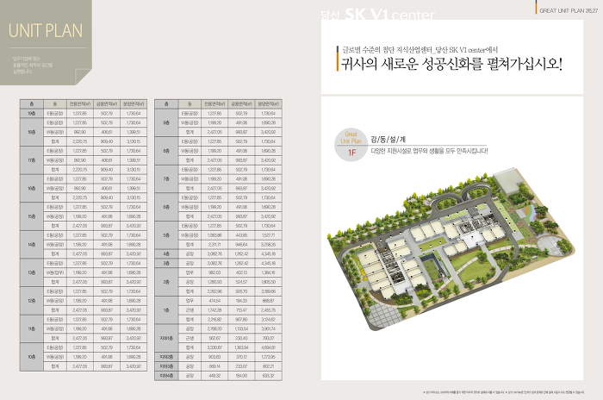Screen dimensions: 603x400
Task: Click the isometric 1F site plan illustration
Action: pyautogui.click(x=451, y=249)
